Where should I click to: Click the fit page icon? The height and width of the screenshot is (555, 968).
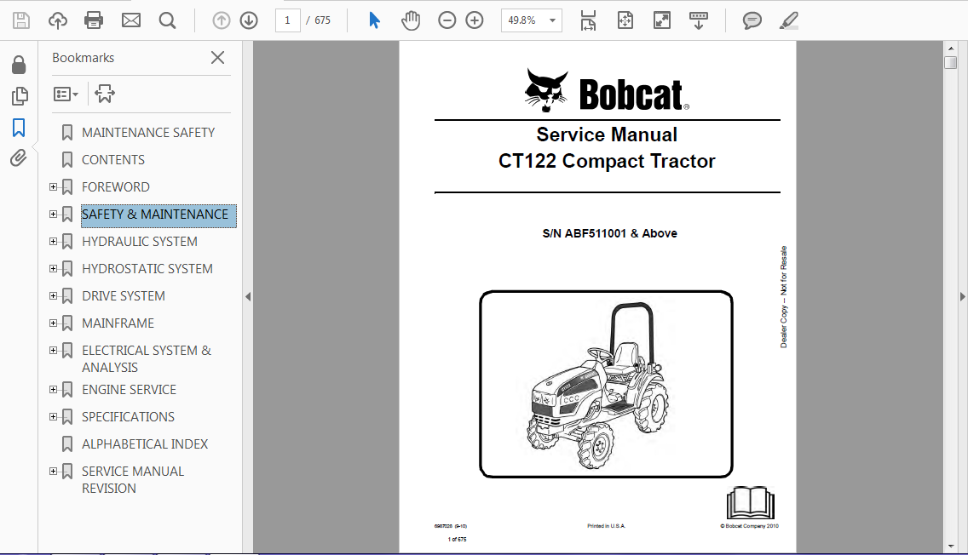pyautogui.click(x=625, y=20)
